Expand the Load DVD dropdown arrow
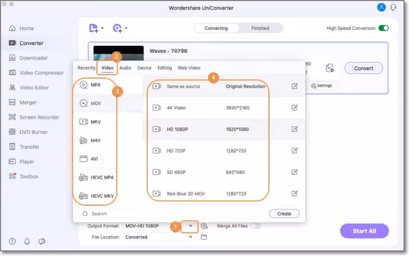This screenshot has width=409, height=256. point(126,28)
